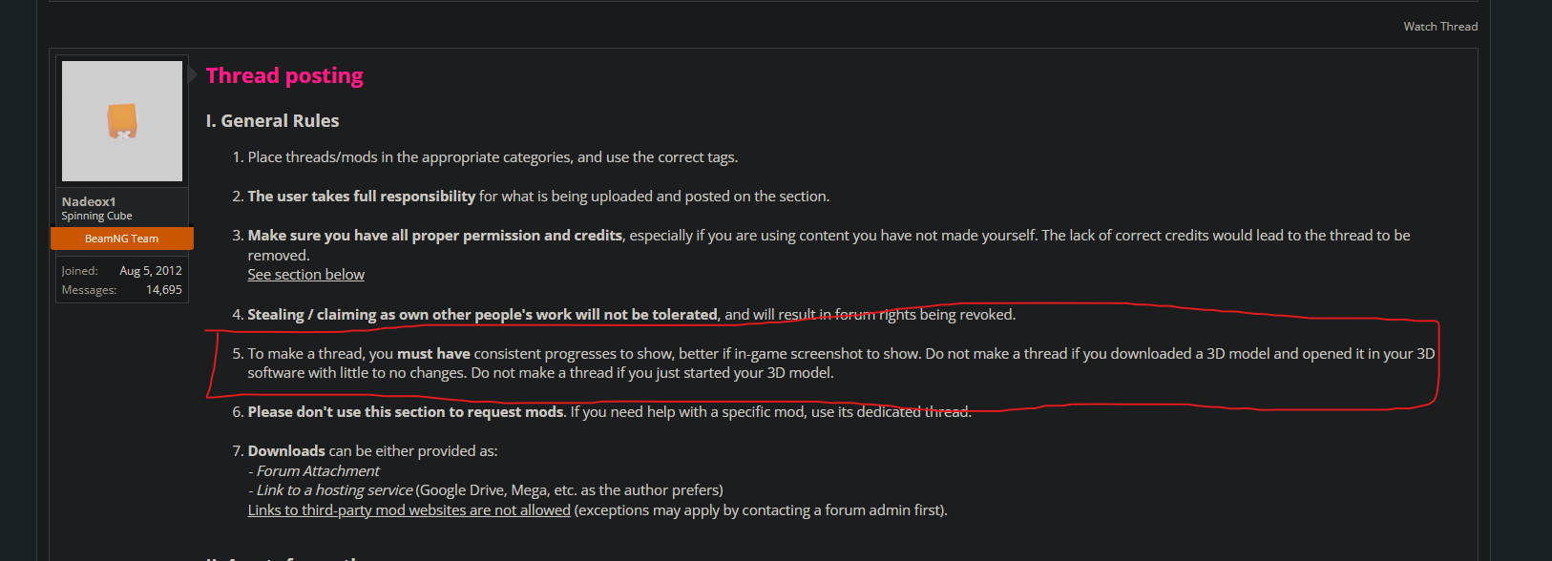The image size is (1552, 561).
Task: Click the 14,695 messages count
Action: (x=164, y=290)
